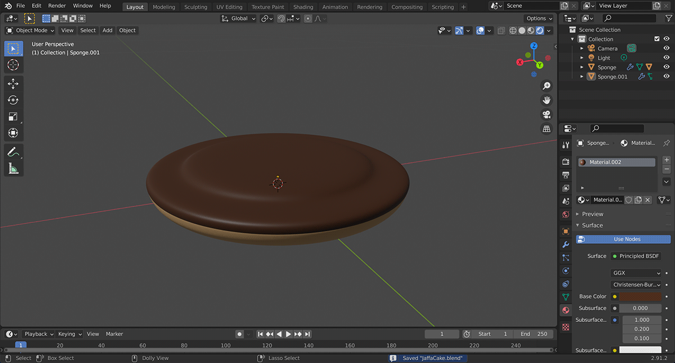Click the End frame field

(533, 334)
